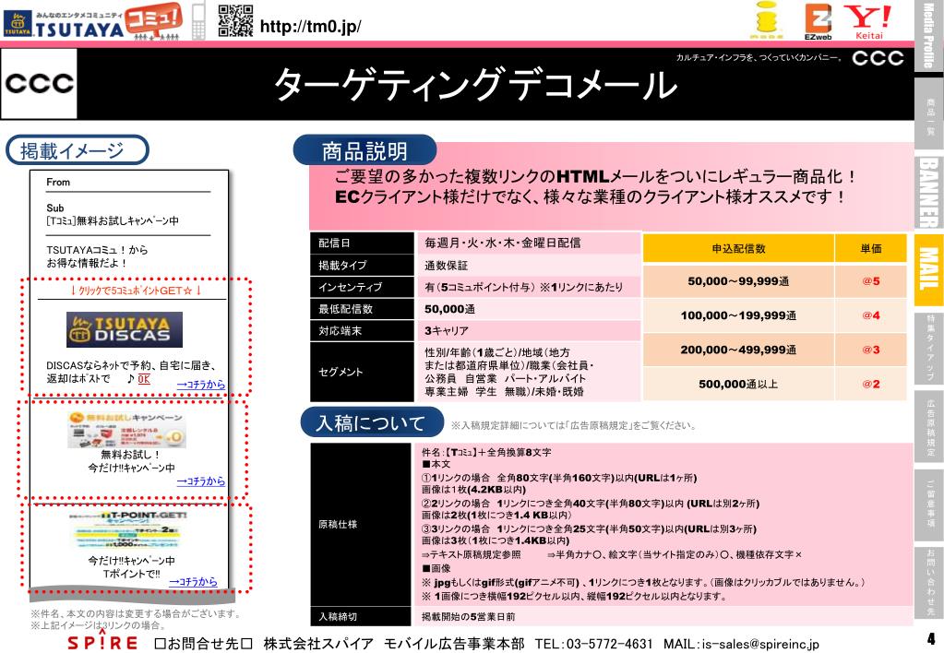Click the クリックで5コミュポイントGET text

click(136, 291)
